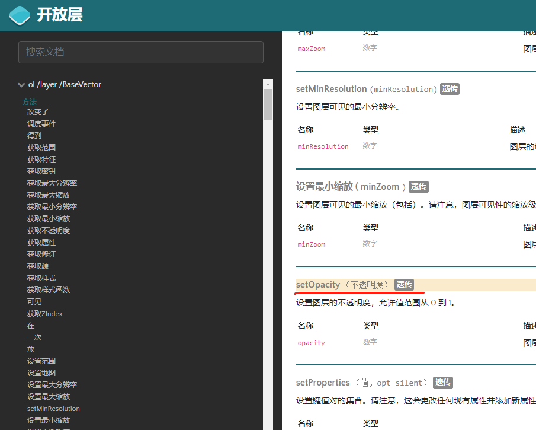Go to the 获取密钥 method
The image size is (536, 430).
(41, 171)
